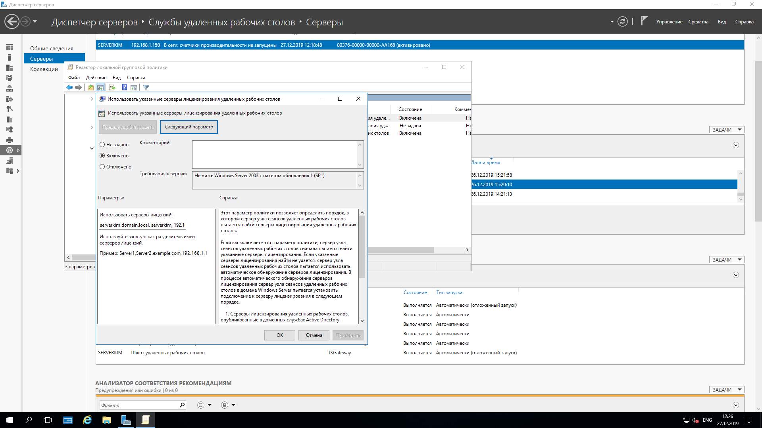
Task: Open File Explorer from the taskbar
Action: click(106, 420)
